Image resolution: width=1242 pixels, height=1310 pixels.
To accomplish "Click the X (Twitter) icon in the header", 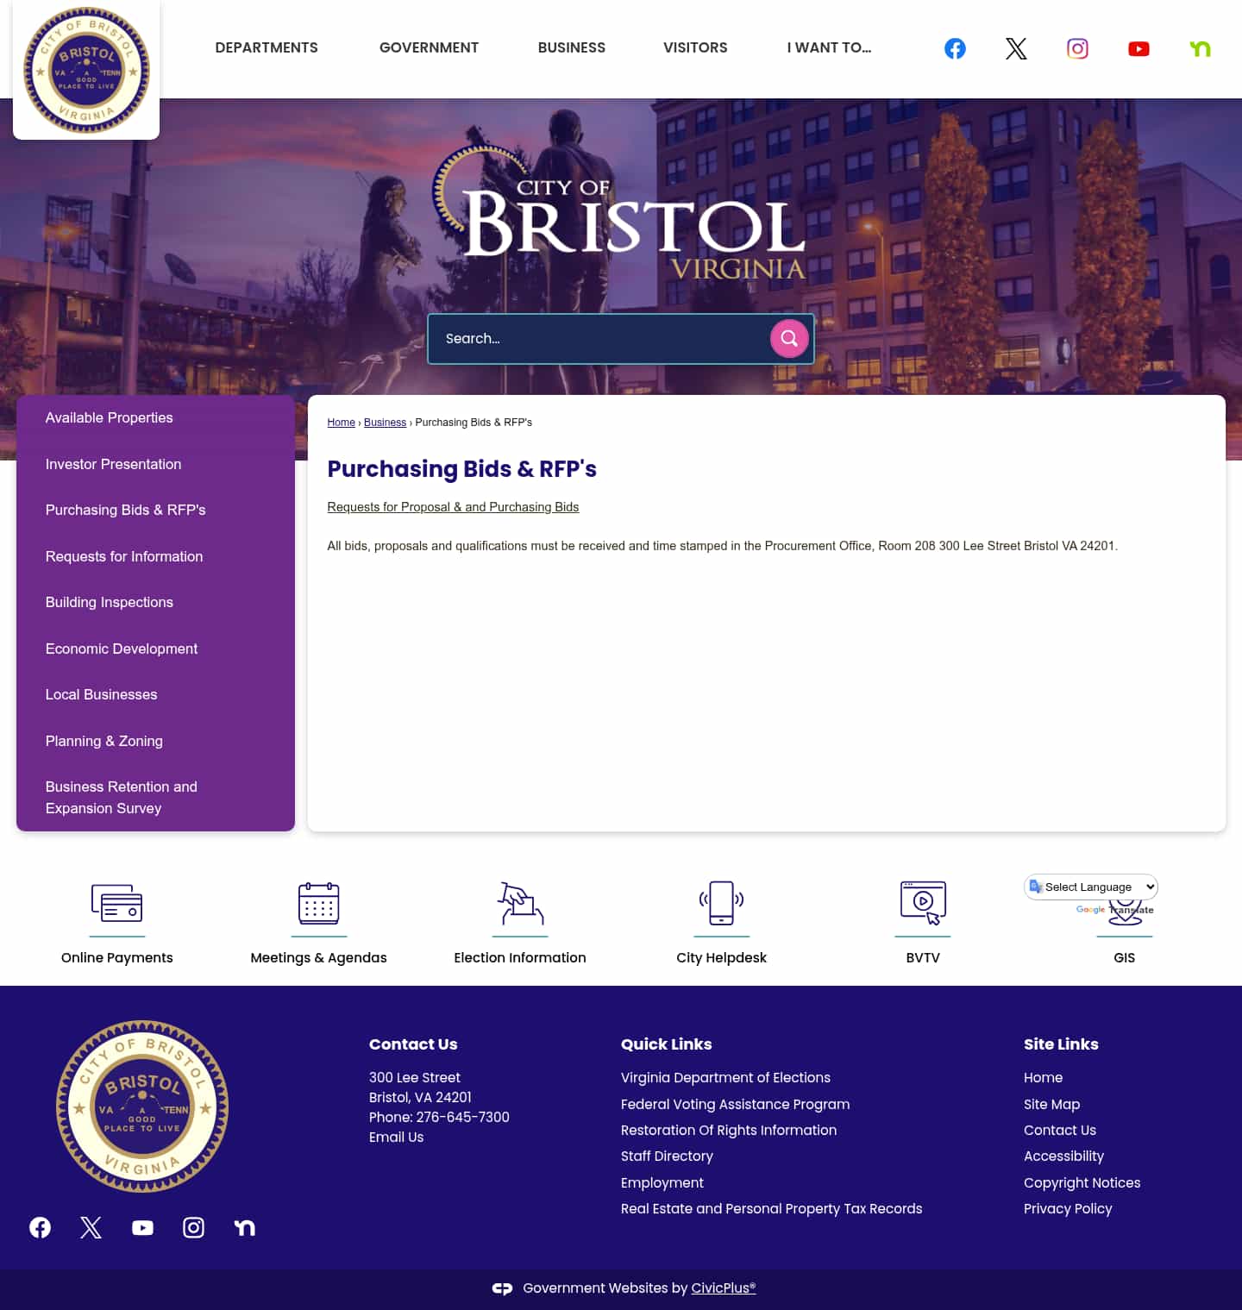I will click(x=1016, y=48).
